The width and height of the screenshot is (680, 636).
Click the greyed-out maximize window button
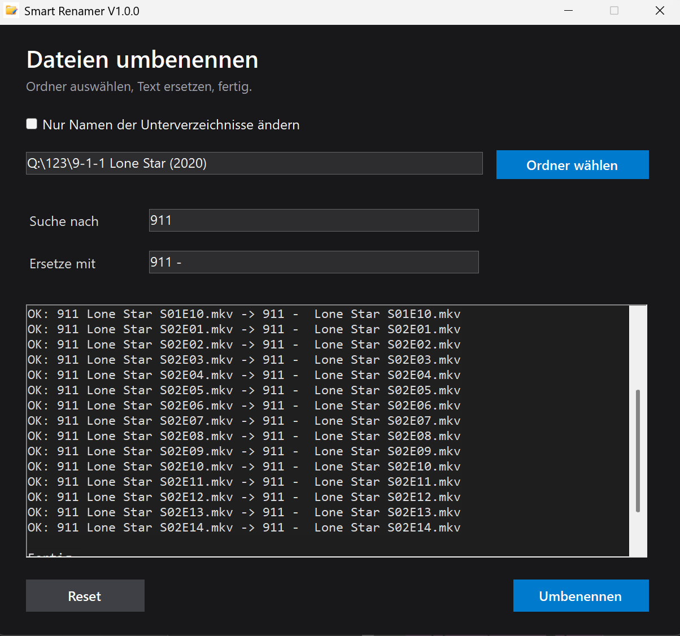pyautogui.click(x=614, y=11)
